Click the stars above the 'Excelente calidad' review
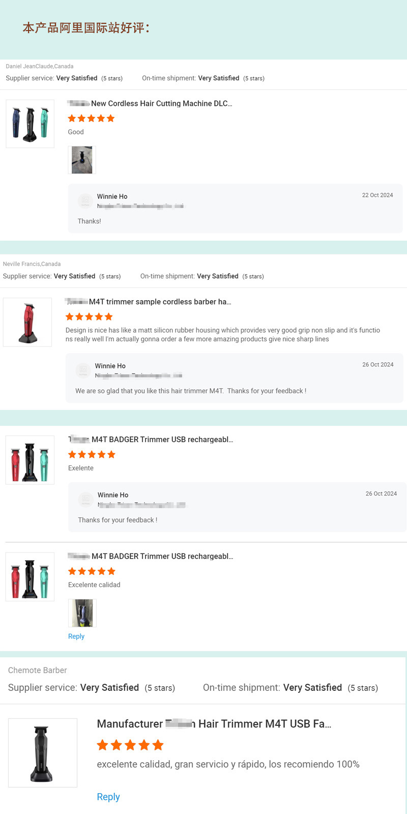Image resolution: width=407 pixels, height=814 pixels. click(92, 571)
